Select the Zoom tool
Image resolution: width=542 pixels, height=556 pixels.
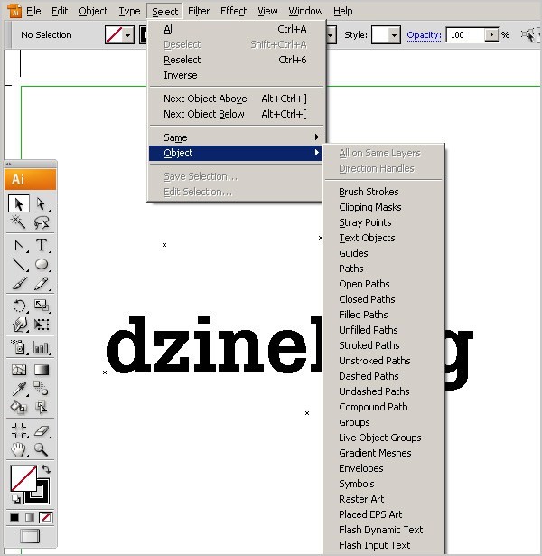(41, 449)
